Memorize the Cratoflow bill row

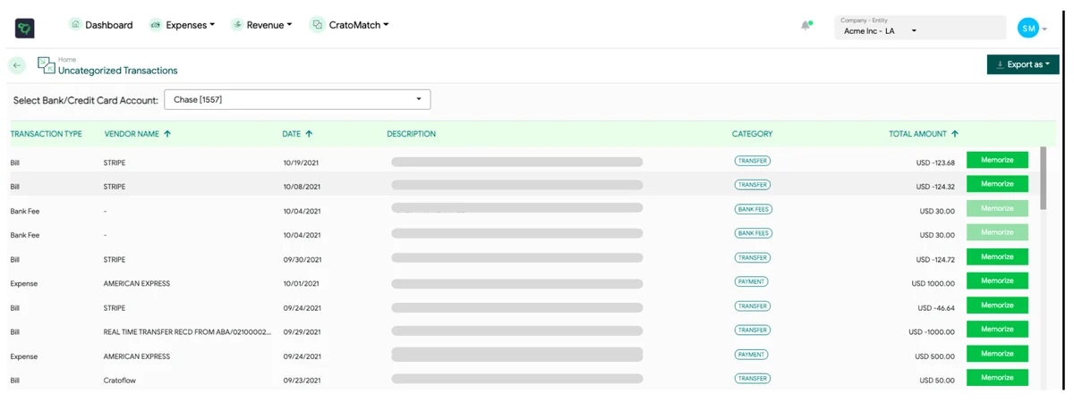[x=997, y=378]
